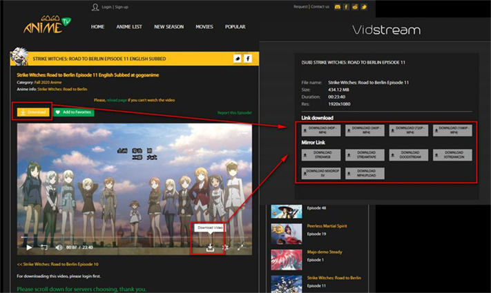Open the Majo demo Steady thumbnail
The width and height of the screenshot is (491, 293).
point(287,259)
